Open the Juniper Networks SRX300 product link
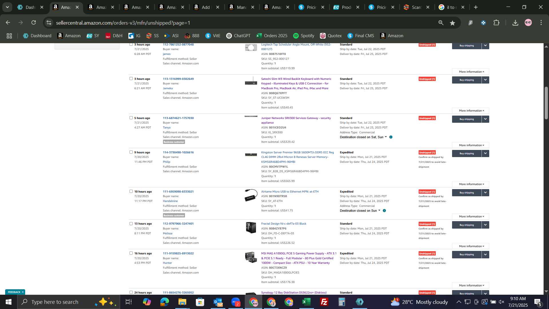 (x=296, y=120)
